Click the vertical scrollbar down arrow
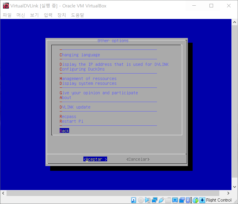The width and height of the screenshot is (238, 204). point(234,187)
